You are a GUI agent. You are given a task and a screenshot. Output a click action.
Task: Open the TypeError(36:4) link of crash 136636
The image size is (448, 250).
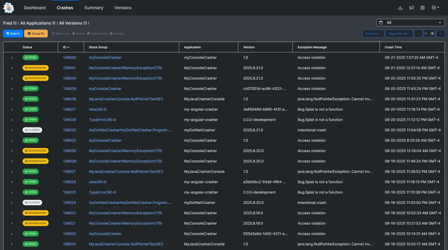103,120
